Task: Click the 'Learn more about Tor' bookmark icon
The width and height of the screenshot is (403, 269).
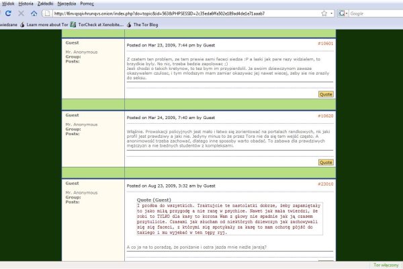Action: [x=22, y=24]
